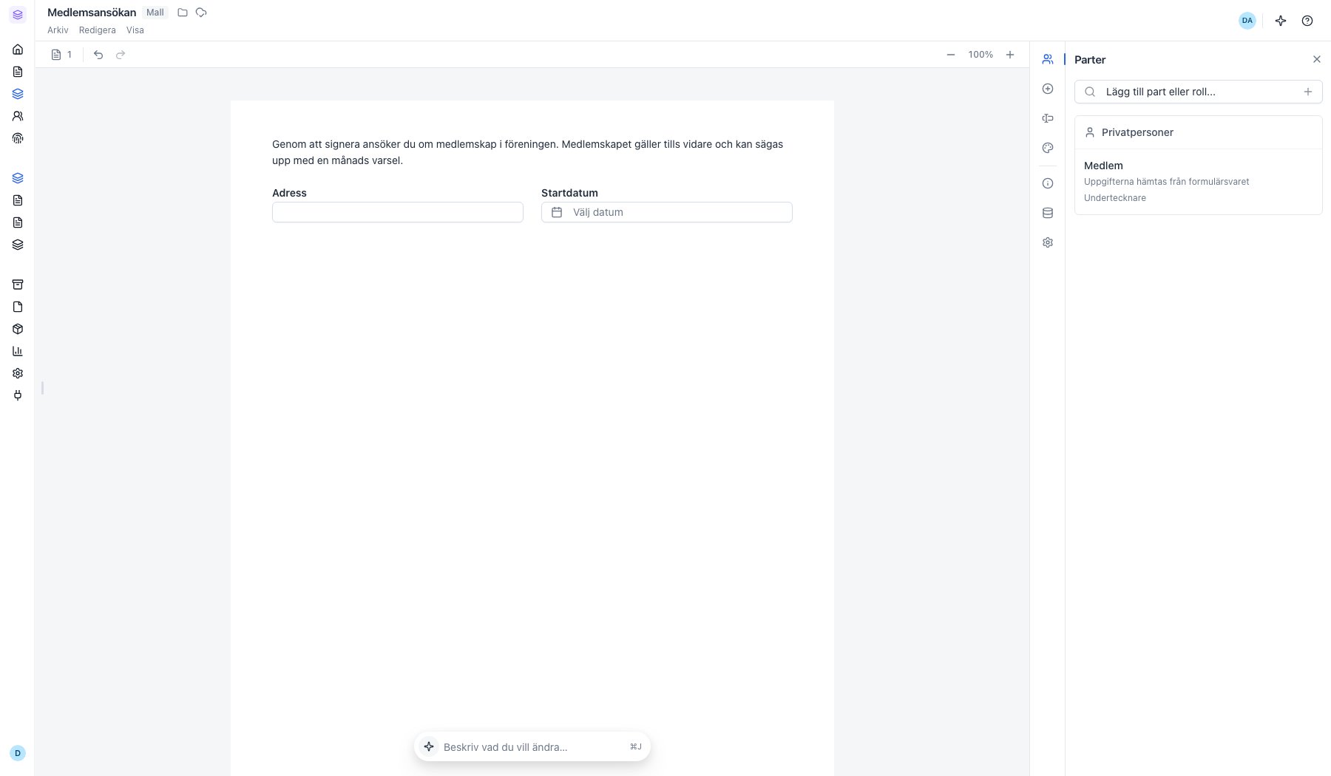Open the Redigera menu
Viewport: 1331px width, 776px height.
click(x=98, y=30)
